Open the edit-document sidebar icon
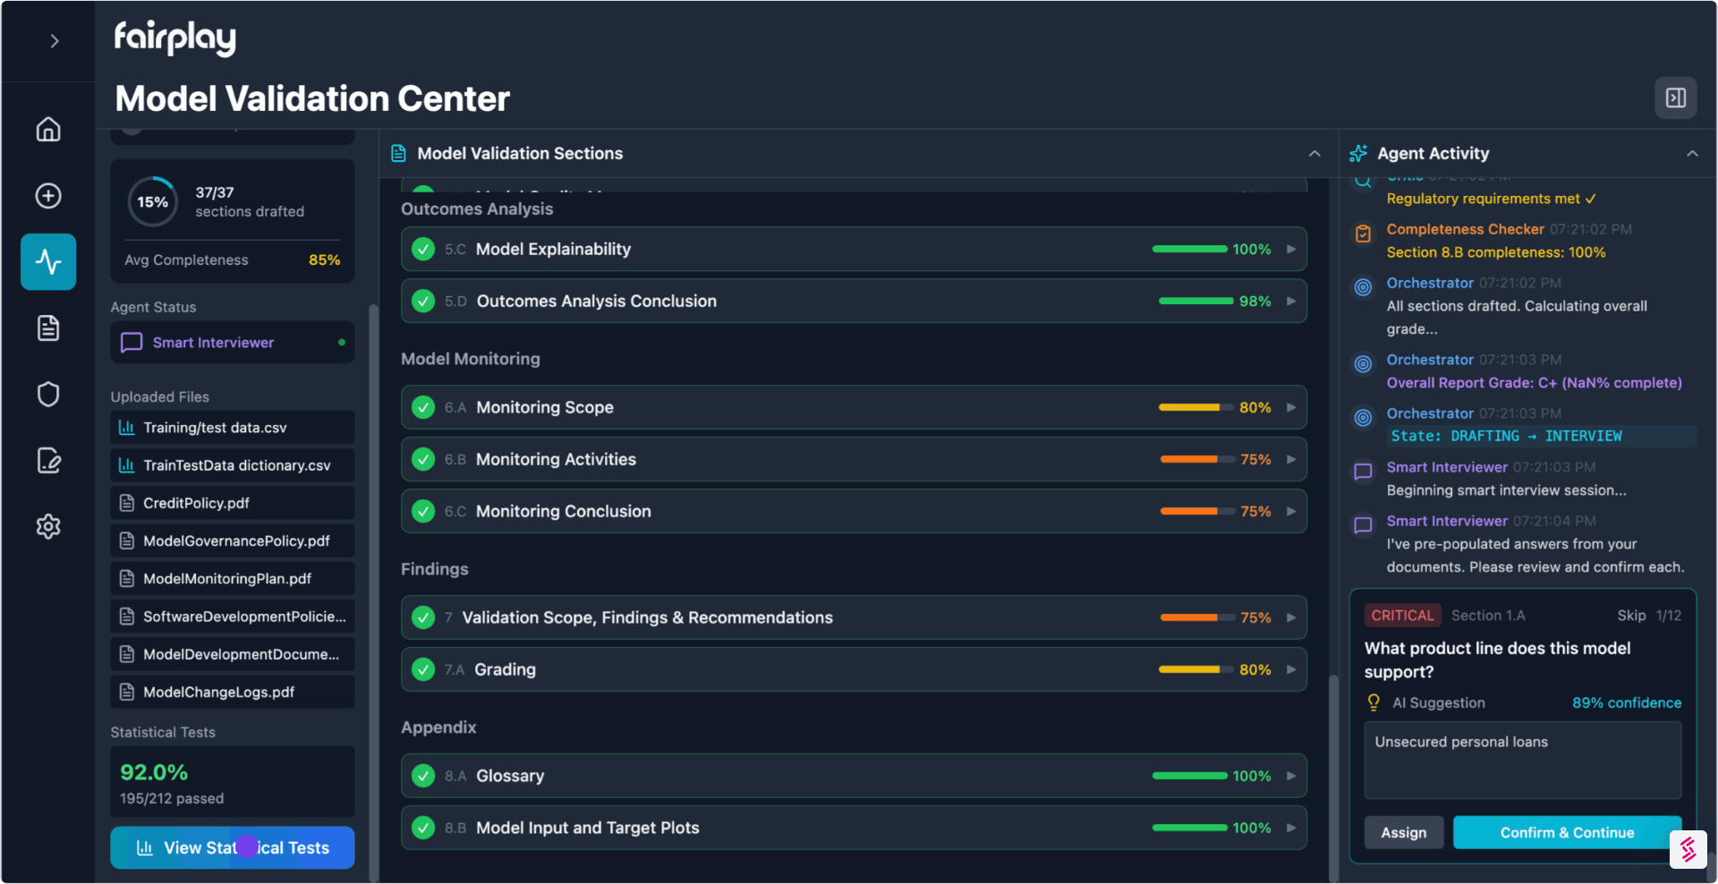This screenshot has height=884, width=1718. [48, 461]
